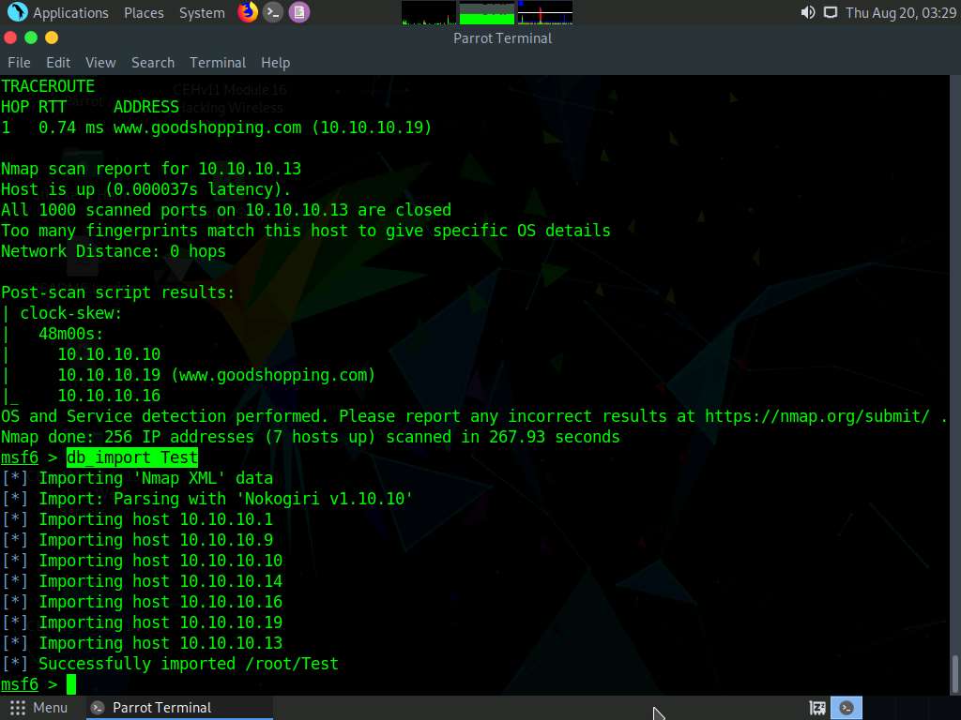Click the https://nmap.org/submit/ link

(x=817, y=416)
